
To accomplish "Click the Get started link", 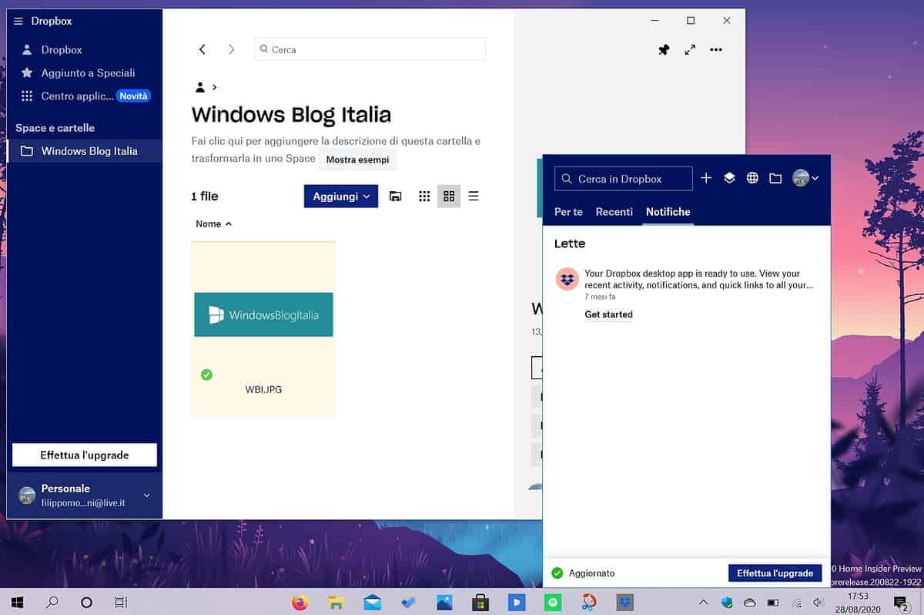I will [608, 314].
